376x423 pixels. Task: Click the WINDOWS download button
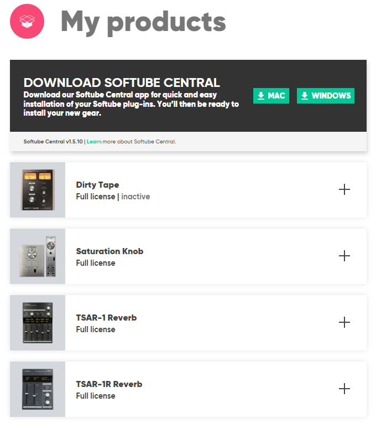[326, 96]
